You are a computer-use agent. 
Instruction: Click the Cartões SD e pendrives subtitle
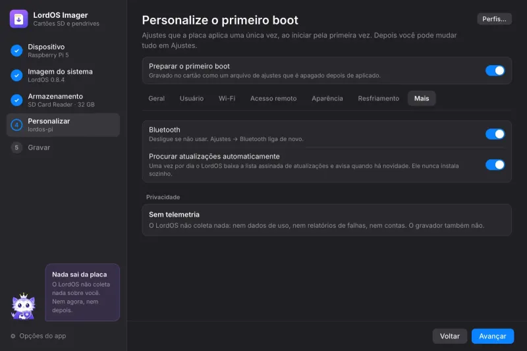[x=67, y=24]
